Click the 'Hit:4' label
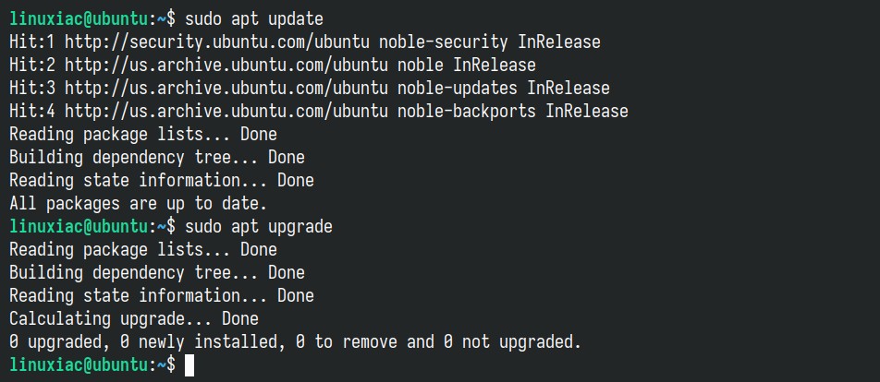Viewport: 880px width, 382px height. tap(32, 111)
